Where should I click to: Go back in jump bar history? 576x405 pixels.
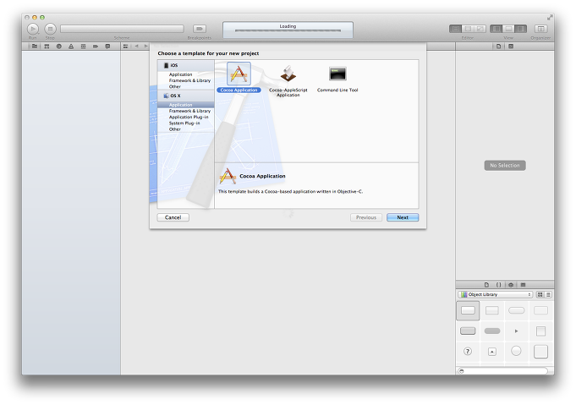click(137, 47)
